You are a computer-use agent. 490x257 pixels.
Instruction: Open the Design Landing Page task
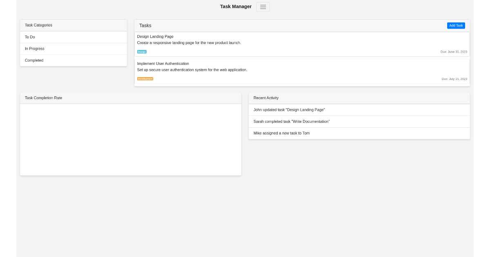pos(155,36)
